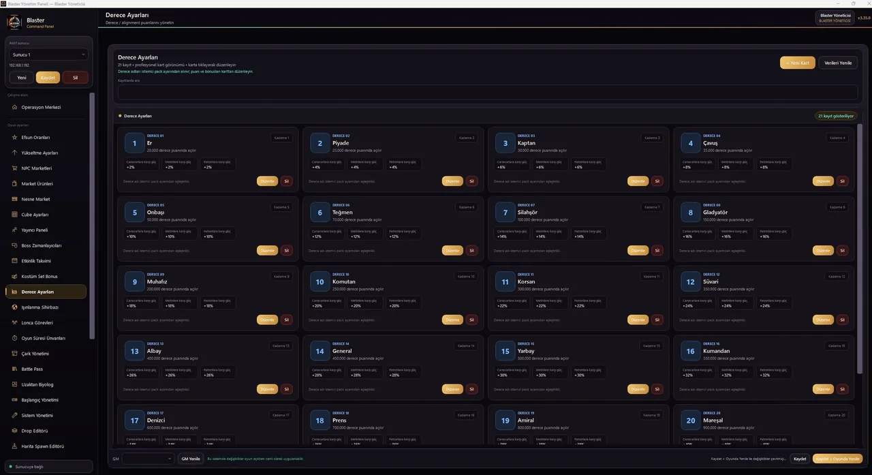Click Düzenle on the Piyade card
872x475 pixels.
452,181
